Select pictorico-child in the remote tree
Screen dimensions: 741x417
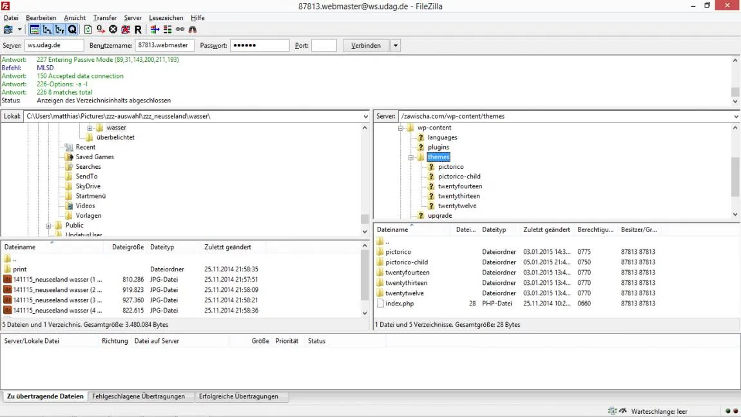tap(459, 177)
